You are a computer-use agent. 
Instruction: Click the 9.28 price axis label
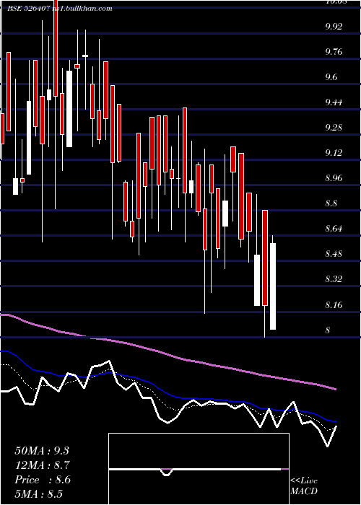[334, 128]
